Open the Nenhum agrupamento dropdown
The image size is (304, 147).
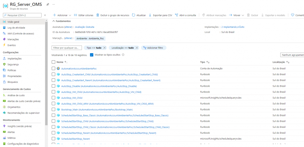pyautogui.click(x=292, y=55)
